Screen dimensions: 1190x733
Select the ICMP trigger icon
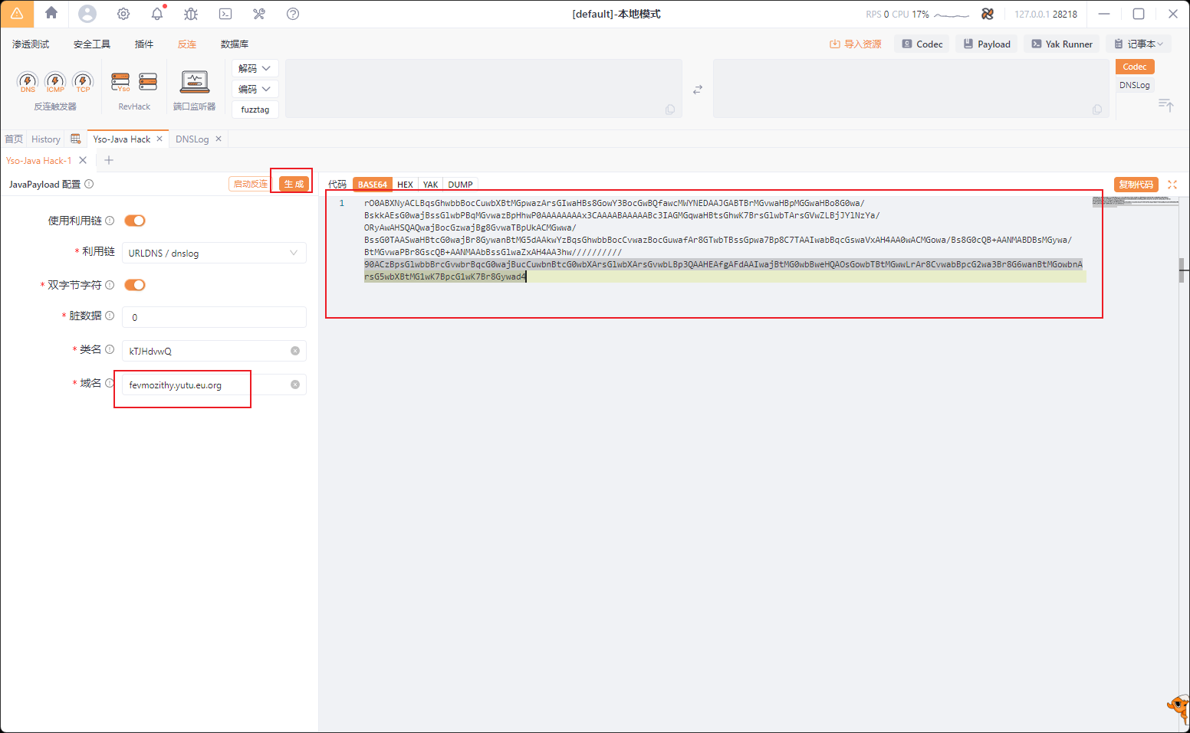point(55,81)
